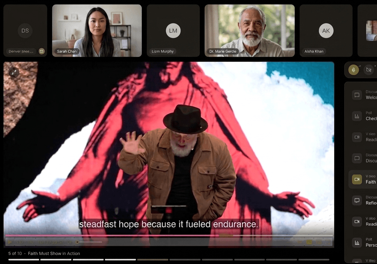The height and width of the screenshot is (264, 377).
Task: Click the link icon at video's top-left corner
Action: [x=14, y=72]
